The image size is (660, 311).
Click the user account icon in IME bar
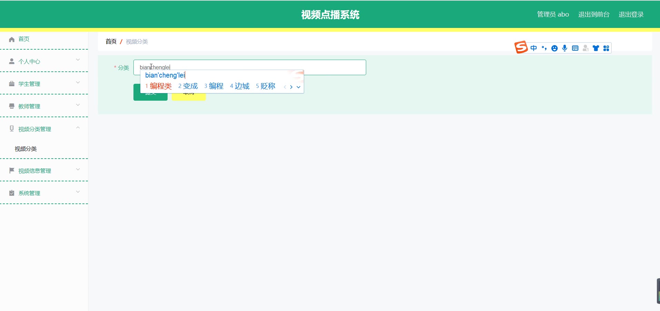click(x=586, y=48)
